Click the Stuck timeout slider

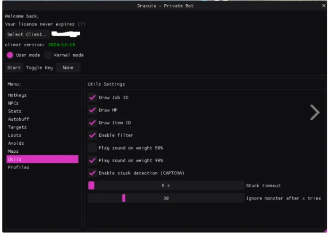coord(166,186)
